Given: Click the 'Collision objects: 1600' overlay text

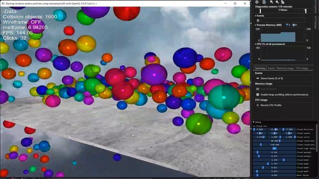Looking at the screenshot, I should 30,16.
